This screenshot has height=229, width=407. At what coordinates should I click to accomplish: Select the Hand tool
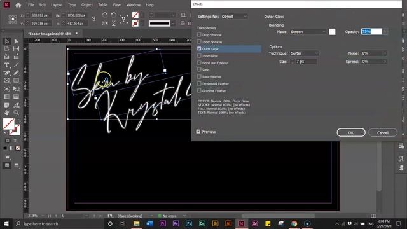click(7, 113)
